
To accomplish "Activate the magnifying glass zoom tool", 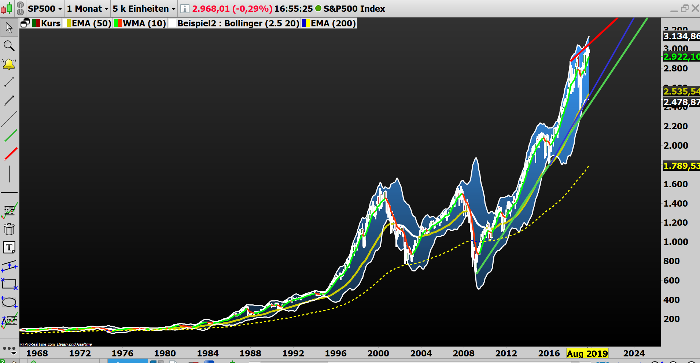I will pos(9,46).
